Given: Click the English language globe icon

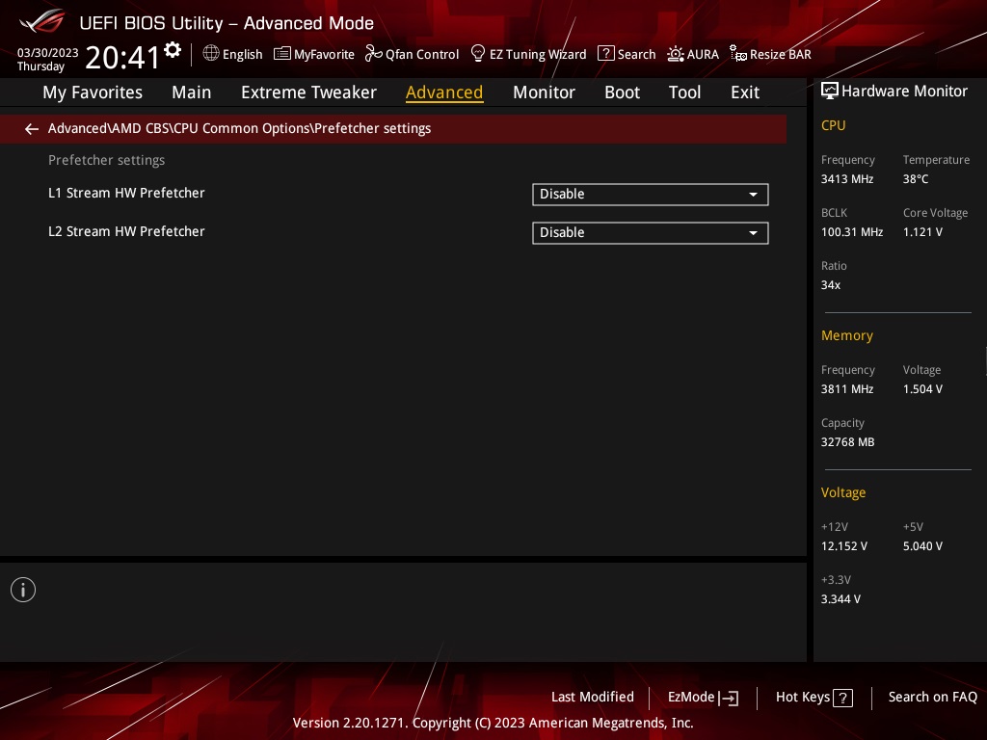Looking at the screenshot, I should tap(211, 54).
